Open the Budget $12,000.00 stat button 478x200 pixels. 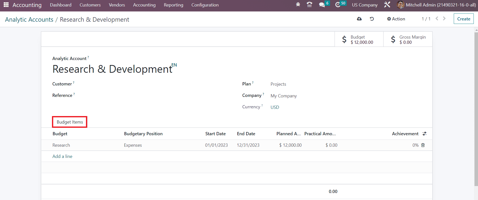(359, 40)
